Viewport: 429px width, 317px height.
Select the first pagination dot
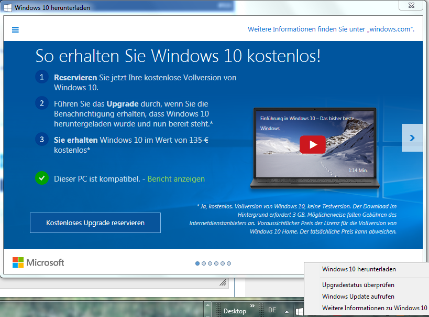(197, 263)
